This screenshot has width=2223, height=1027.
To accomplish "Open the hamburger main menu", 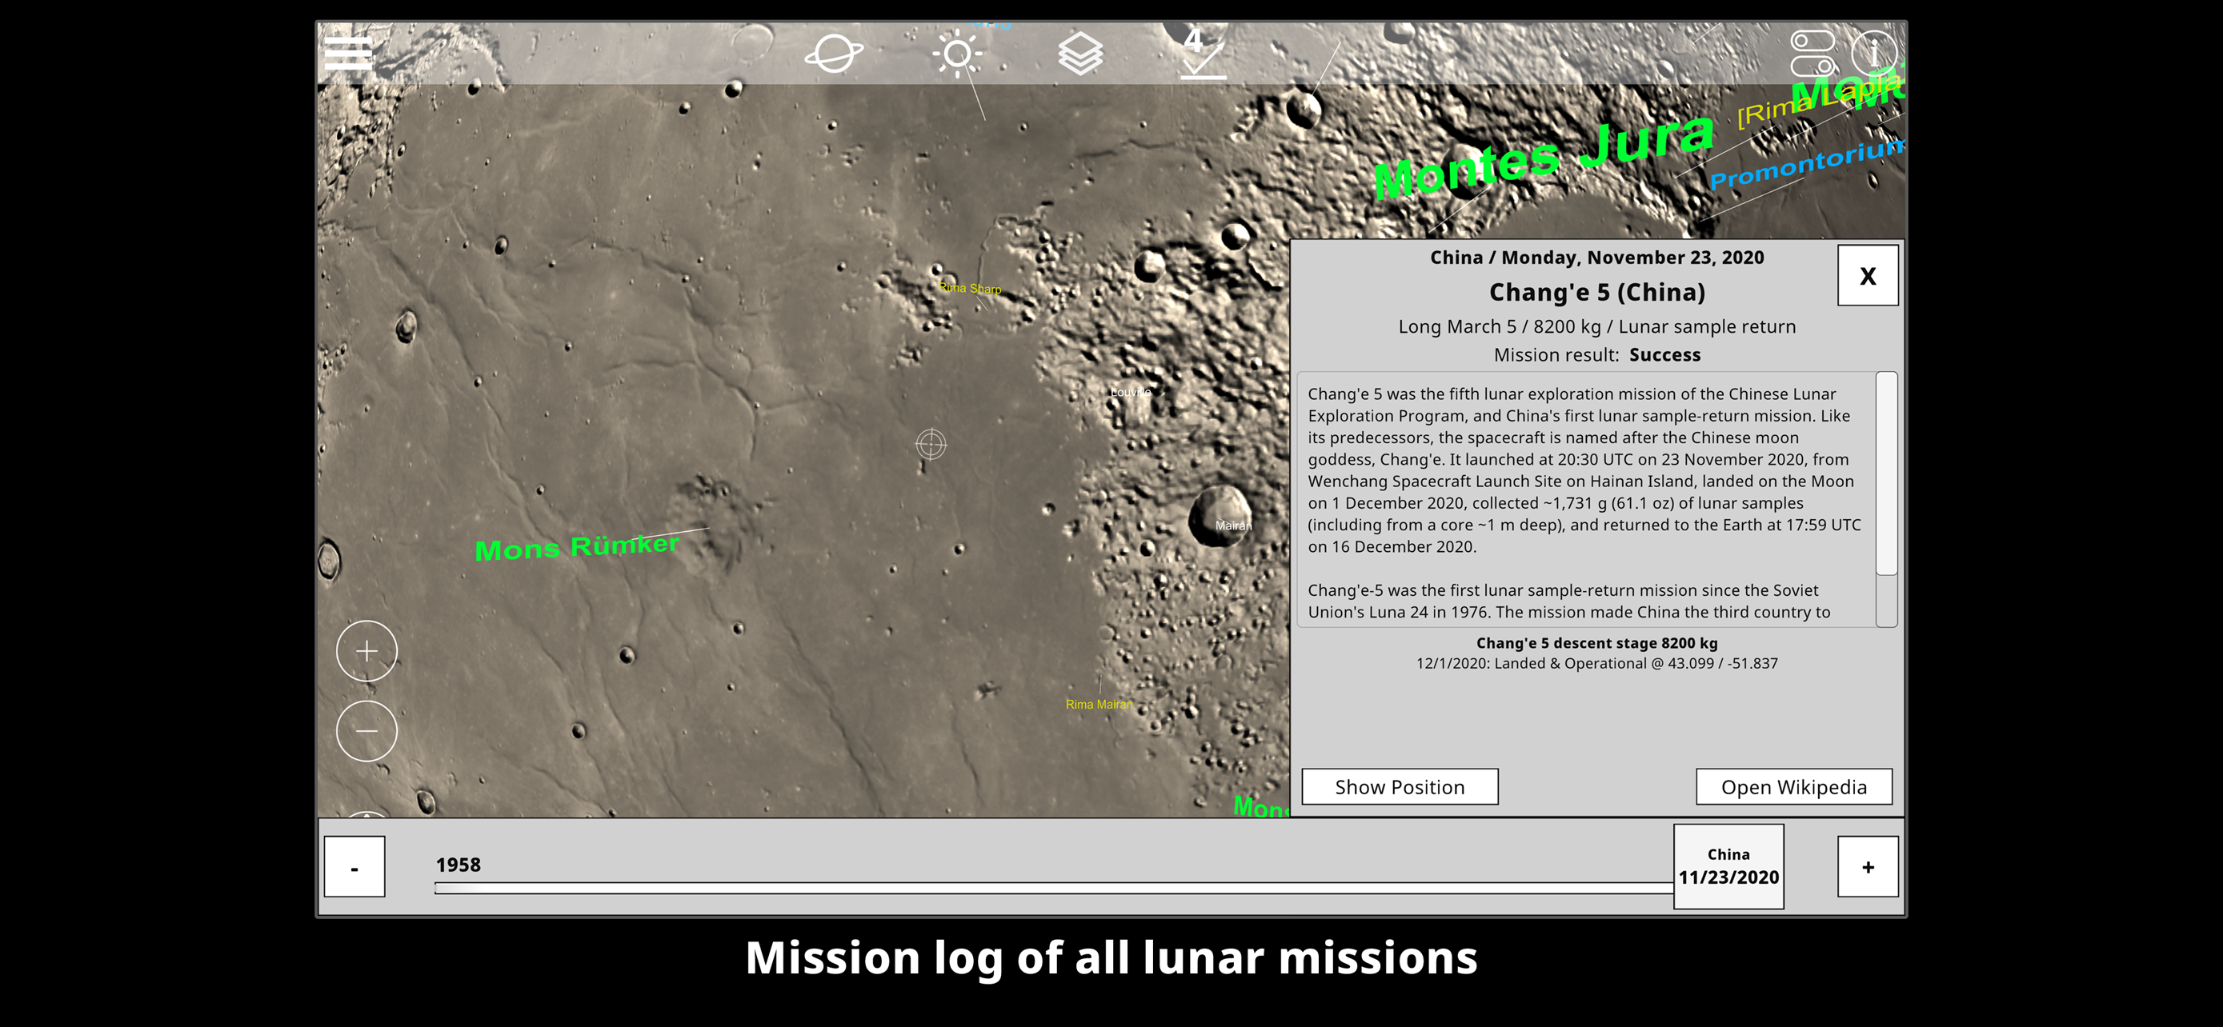I will click(x=348, y=54).
